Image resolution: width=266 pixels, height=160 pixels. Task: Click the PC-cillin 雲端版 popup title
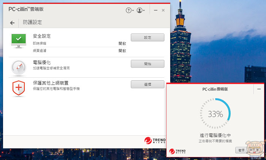tap(215, 89)
